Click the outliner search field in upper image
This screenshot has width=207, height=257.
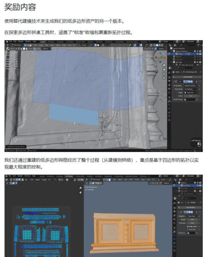tap(188, 45)
